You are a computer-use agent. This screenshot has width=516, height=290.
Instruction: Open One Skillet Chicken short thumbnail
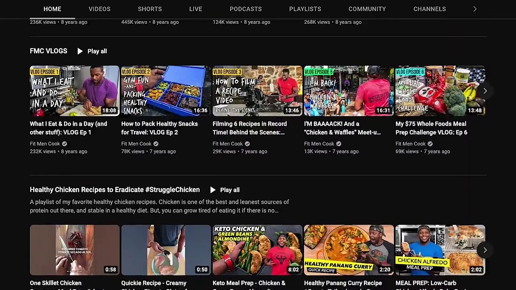(75, 250)
